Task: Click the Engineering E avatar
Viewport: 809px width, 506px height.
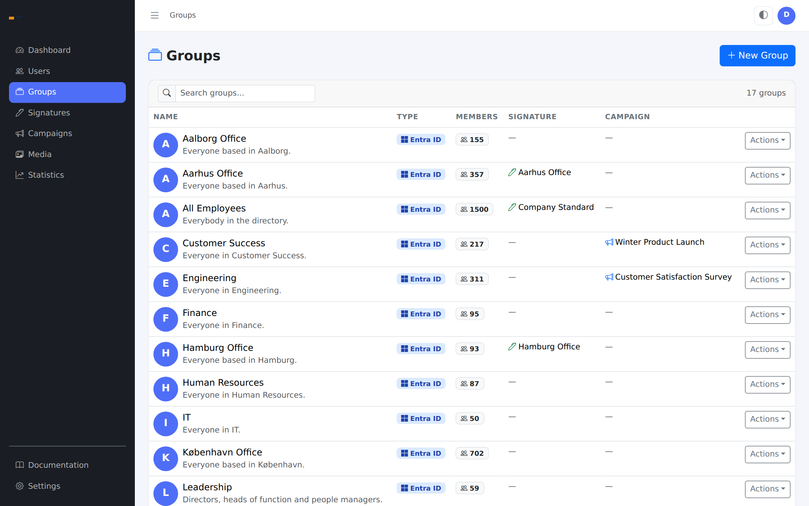Action: pyautogui.click(x=166, y=284)
